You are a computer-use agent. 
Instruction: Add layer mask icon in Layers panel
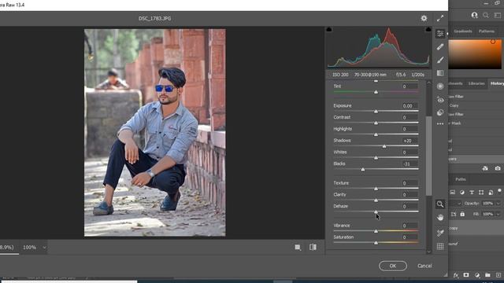[466, 275]
